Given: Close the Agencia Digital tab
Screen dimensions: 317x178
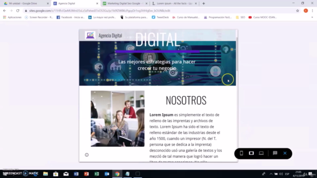Looking at the screenshot, I should pos(97,3).
